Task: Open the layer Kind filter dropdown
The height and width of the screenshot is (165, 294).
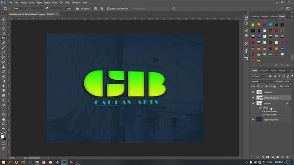Action: [x=259, y=77]
